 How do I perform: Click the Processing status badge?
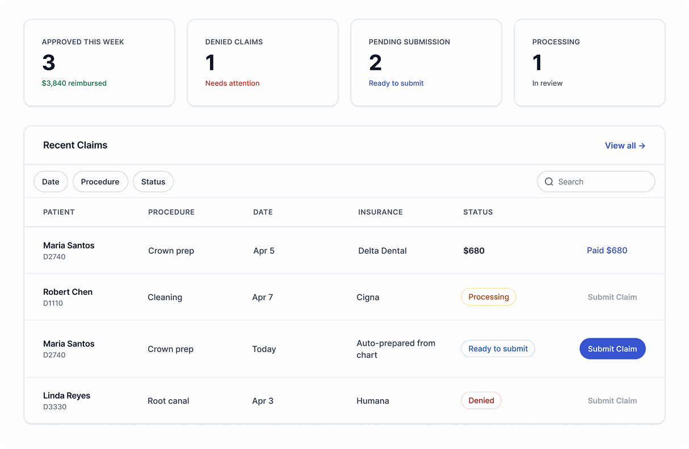tap(489, 297)
